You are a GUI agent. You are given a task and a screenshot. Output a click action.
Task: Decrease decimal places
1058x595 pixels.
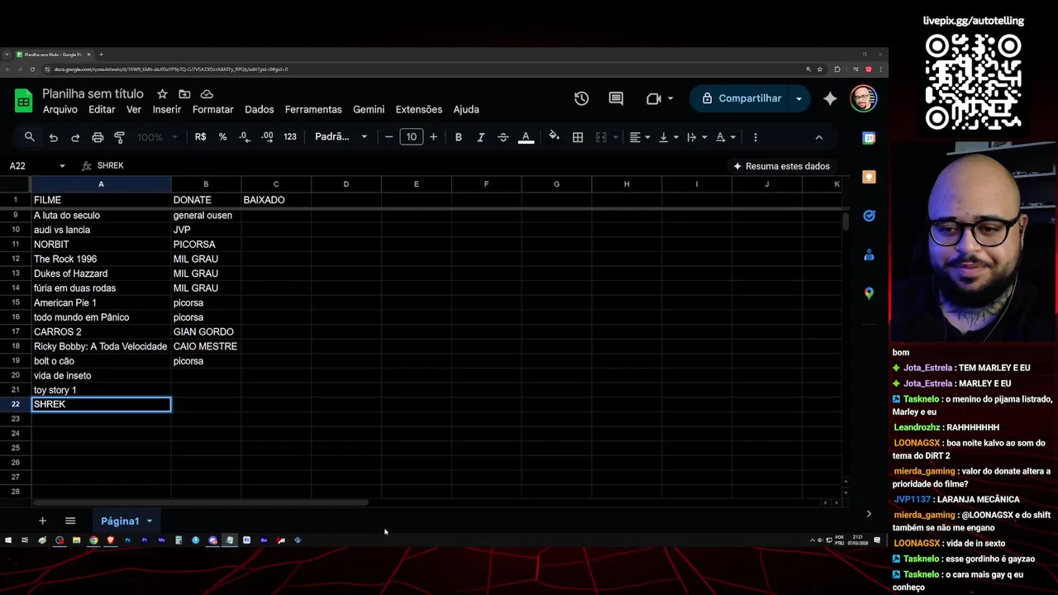[245, 137]
